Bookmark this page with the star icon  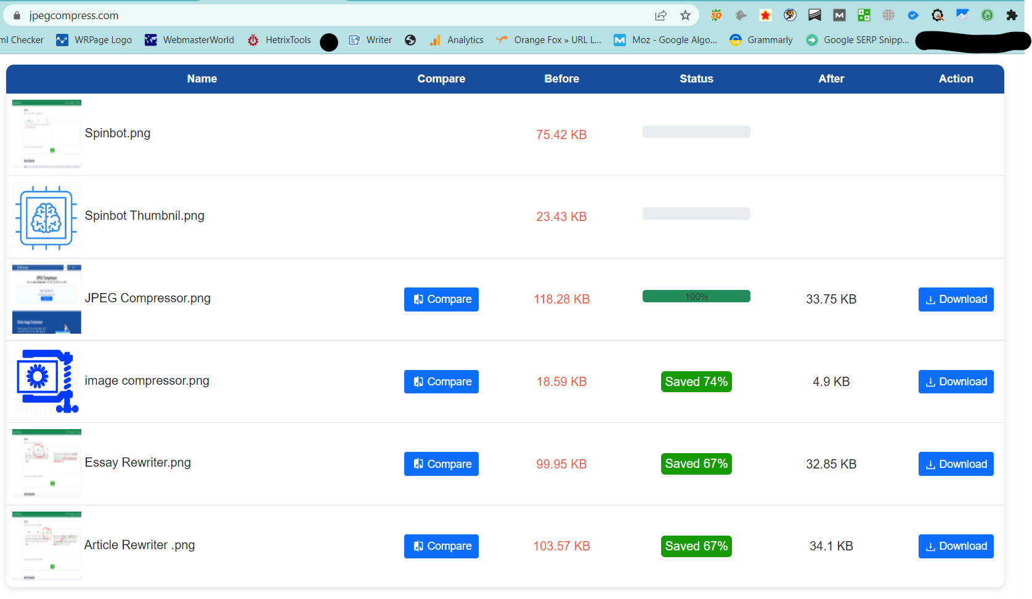tap(685, 15)
